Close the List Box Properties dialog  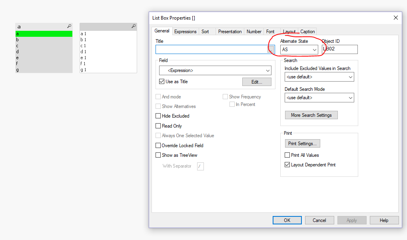click(x=396, y=18)
